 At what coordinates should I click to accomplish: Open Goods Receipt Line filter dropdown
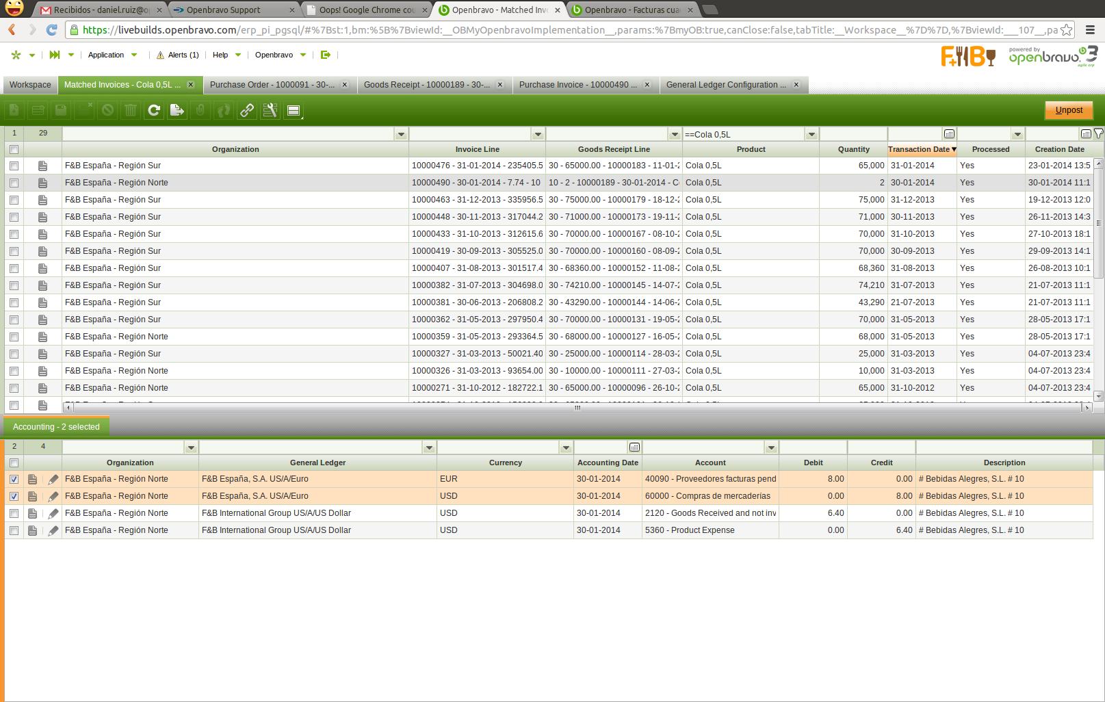click(x=675, y=134)
